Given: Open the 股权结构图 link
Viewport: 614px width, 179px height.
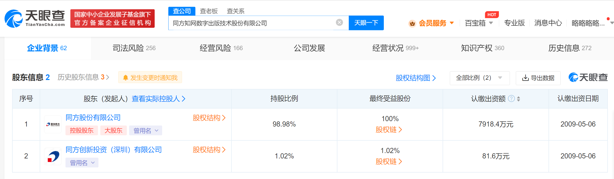Looking at the screenshot, I should [x=416, y=78].
